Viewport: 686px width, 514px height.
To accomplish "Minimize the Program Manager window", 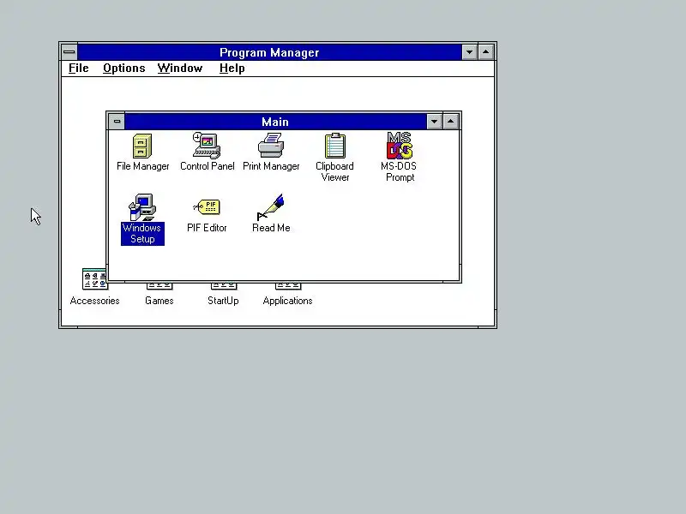I will pyautogui.click(x=469, y=52).
